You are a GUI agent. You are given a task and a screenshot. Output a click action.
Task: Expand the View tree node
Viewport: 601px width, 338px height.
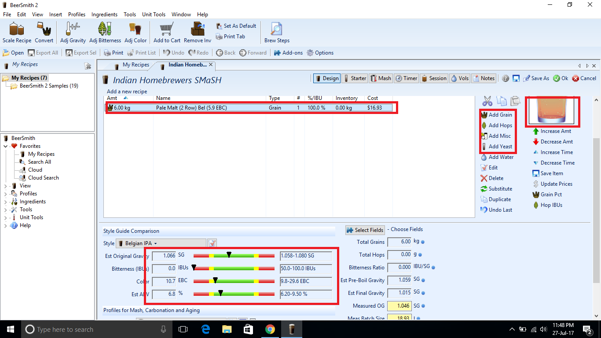6,186
